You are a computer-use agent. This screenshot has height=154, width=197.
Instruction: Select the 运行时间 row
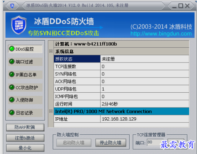tap(121, 104)
